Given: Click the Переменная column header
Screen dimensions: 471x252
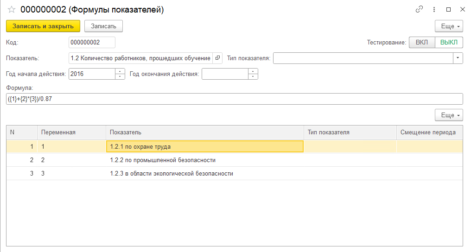Looking at the screenshot, I should pyautogui.click(x=58, y=132).
